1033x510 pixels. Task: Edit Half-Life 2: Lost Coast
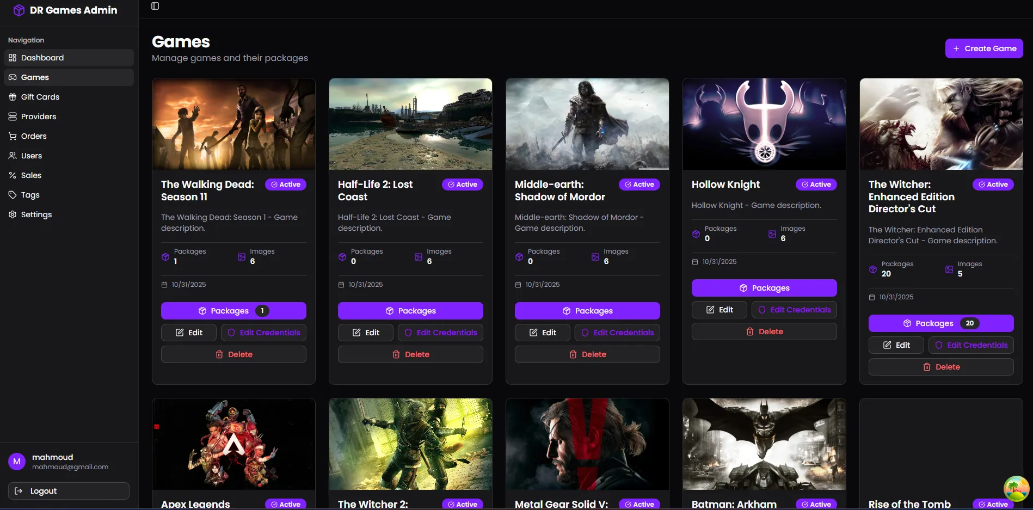pyautogui.click(x=366, y=333)
